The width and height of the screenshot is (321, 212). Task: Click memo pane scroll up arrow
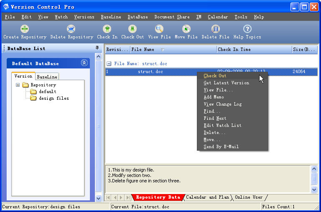pos(314,169)
